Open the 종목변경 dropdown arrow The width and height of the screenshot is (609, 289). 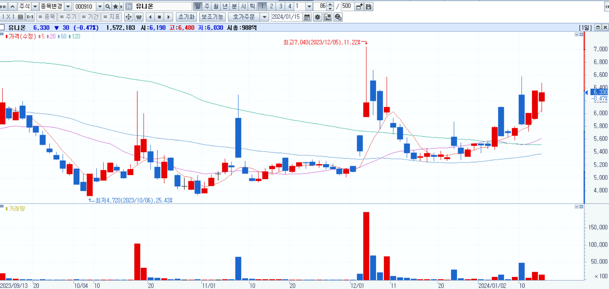(x=68, y=7)
